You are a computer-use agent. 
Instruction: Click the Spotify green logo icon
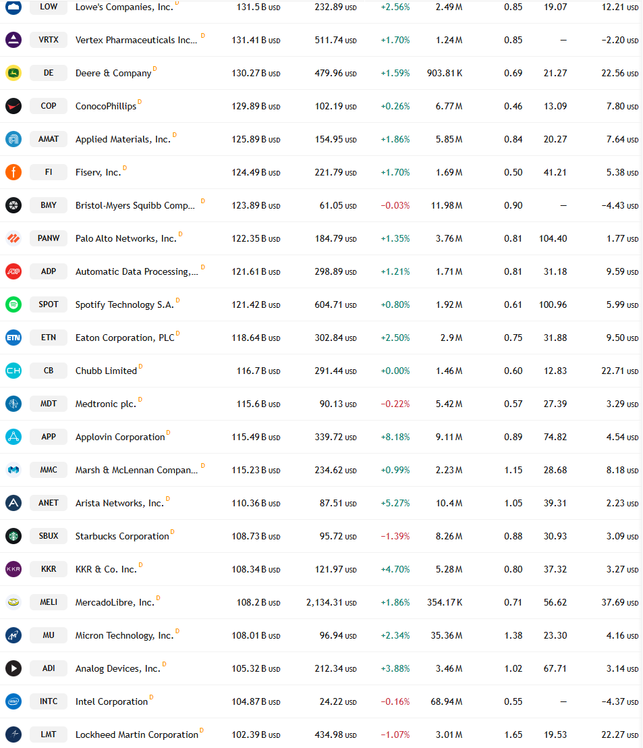(x=13, y=304)
